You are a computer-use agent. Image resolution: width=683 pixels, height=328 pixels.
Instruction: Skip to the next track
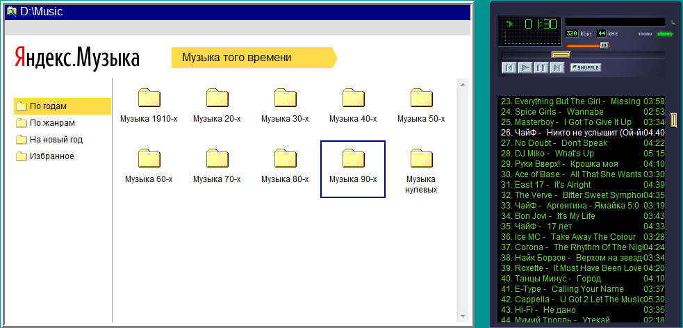[x=557, y=67]
